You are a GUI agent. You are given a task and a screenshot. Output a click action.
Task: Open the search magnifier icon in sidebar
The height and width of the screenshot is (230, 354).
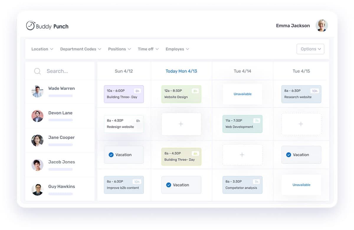37,71
